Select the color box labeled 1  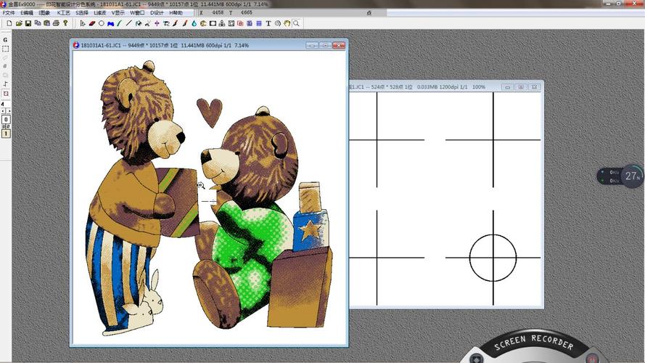[6, 134]
